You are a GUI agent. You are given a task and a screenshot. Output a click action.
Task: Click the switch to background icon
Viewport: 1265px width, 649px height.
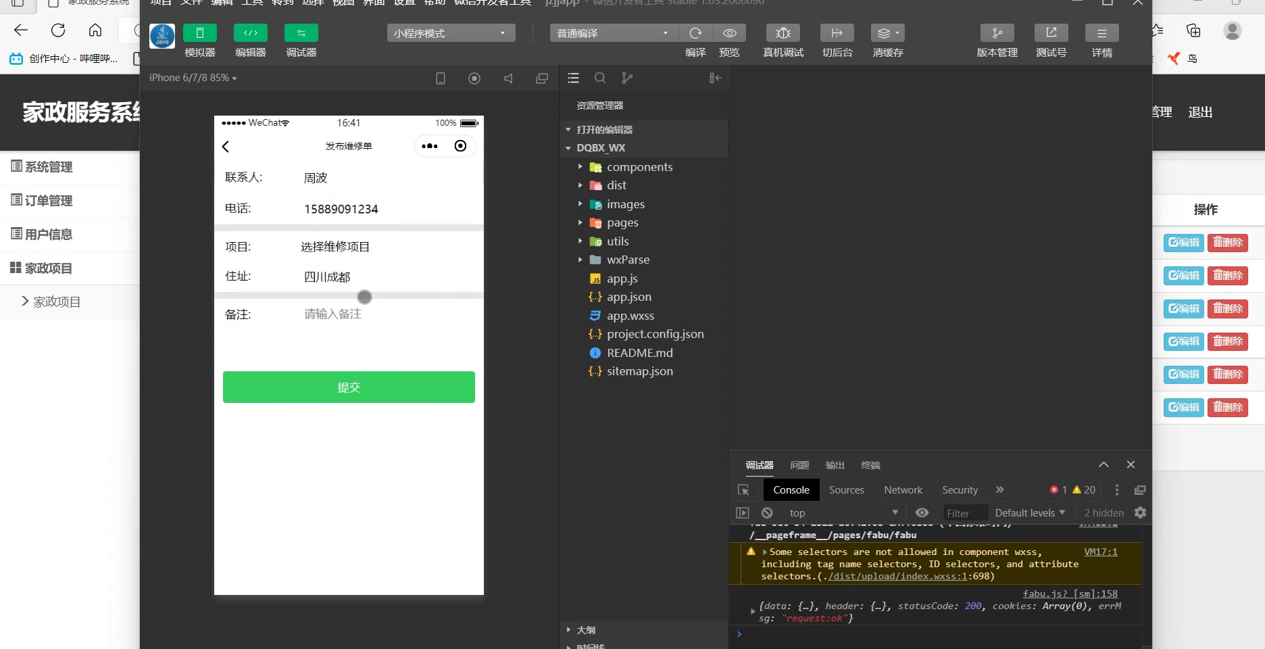837,33
